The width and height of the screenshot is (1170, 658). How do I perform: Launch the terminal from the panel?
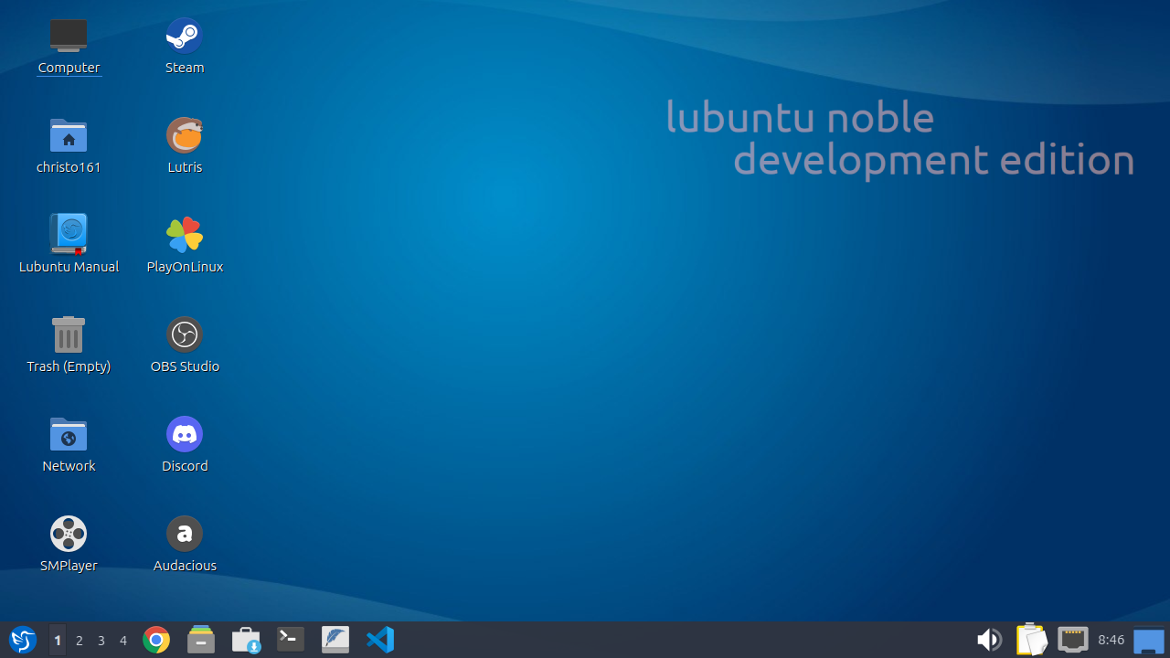click(291, 639)
